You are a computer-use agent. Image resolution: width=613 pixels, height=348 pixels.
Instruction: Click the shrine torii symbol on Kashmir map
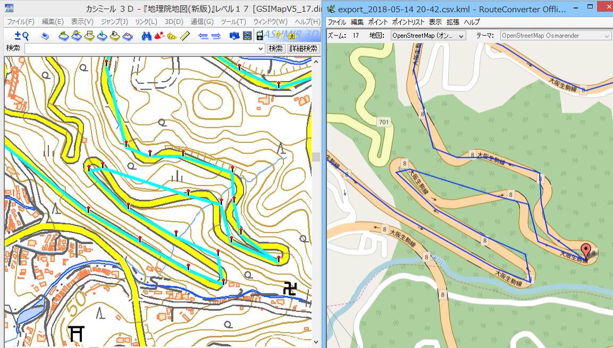click(x=76, y=334)
